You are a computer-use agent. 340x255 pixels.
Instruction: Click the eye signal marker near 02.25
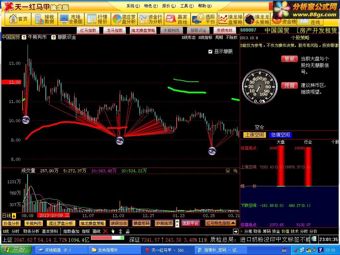coord(212,151)
